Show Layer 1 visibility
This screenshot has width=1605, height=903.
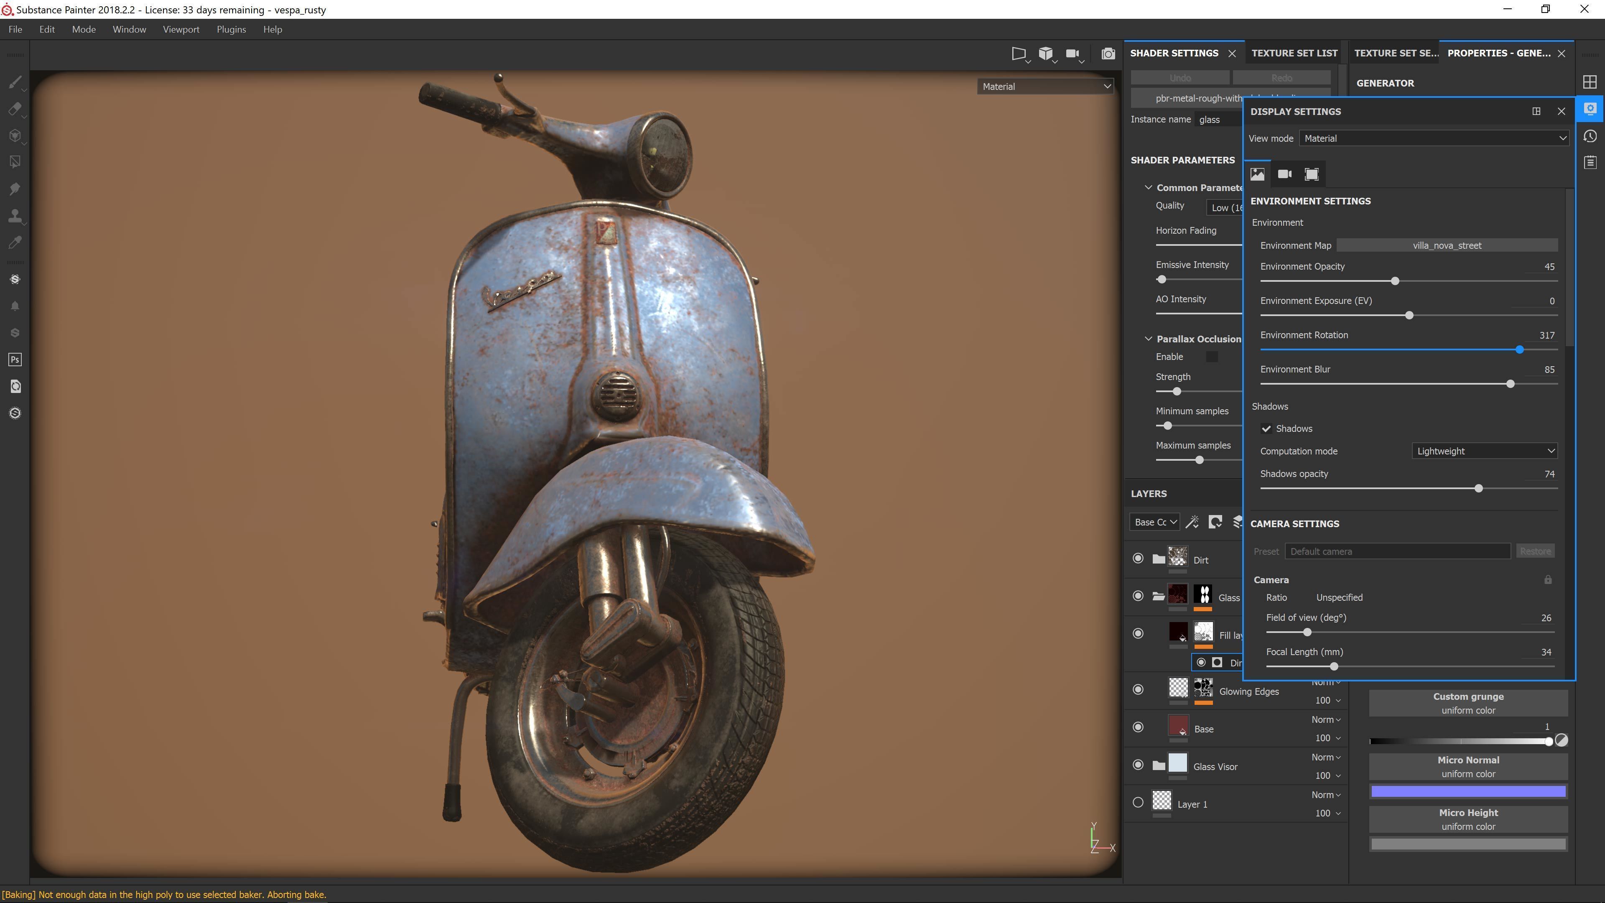[x=1138, y=803]
